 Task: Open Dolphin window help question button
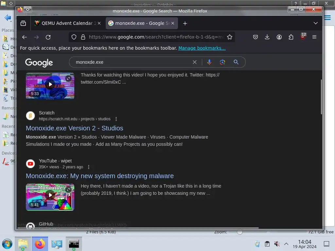tap(296, 3)
